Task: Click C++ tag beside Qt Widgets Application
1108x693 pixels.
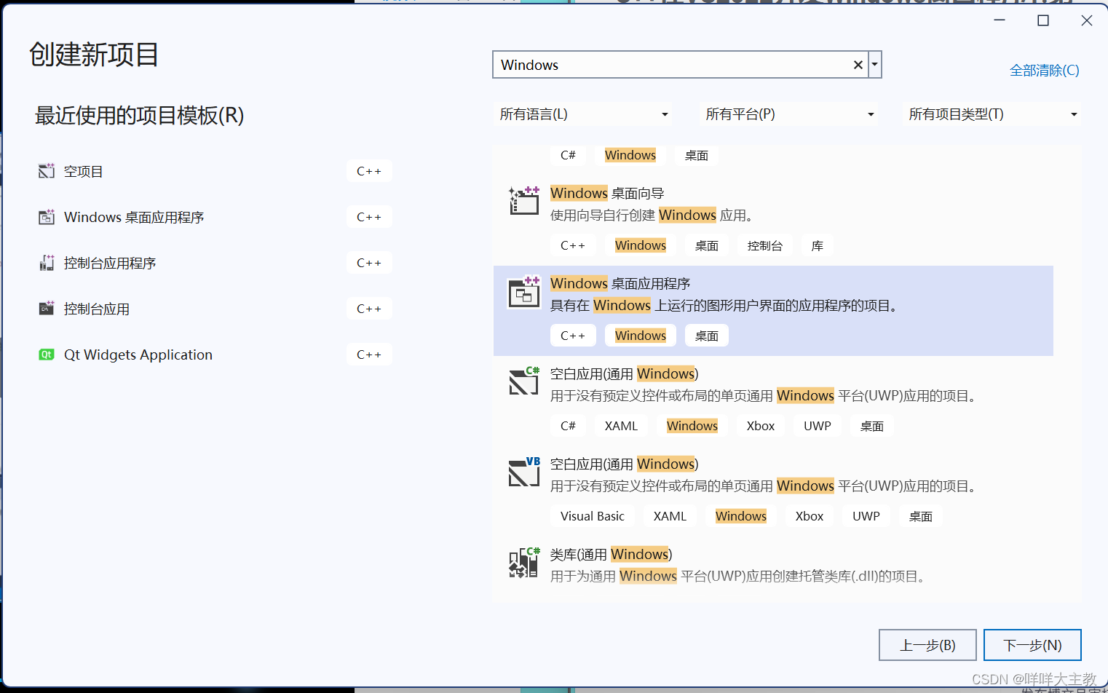Action: [369, 355]
